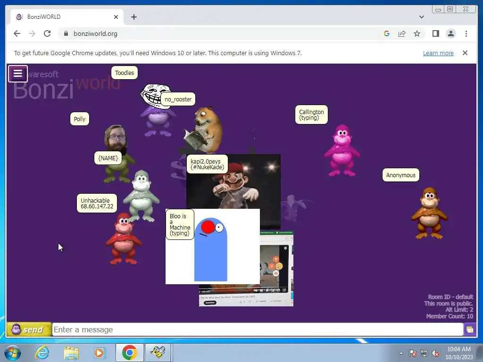Open the Action Center flag icon

pos(413,354)
